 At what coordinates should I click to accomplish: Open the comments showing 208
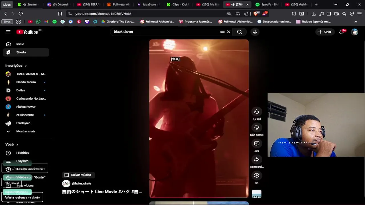[257, 143]
